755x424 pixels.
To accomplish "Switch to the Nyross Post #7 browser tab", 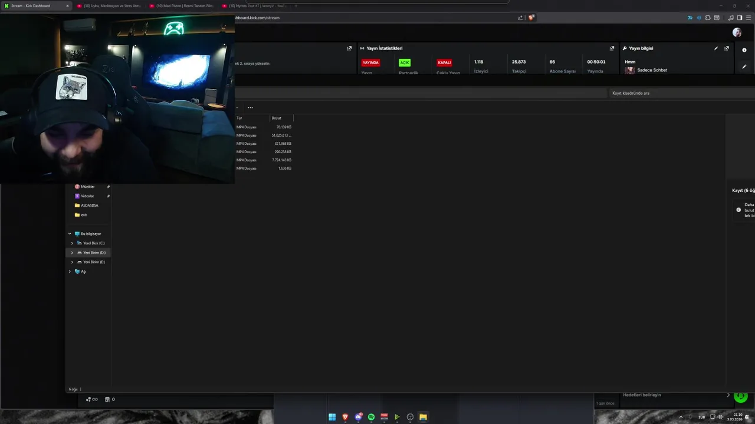I will point(254,6).
